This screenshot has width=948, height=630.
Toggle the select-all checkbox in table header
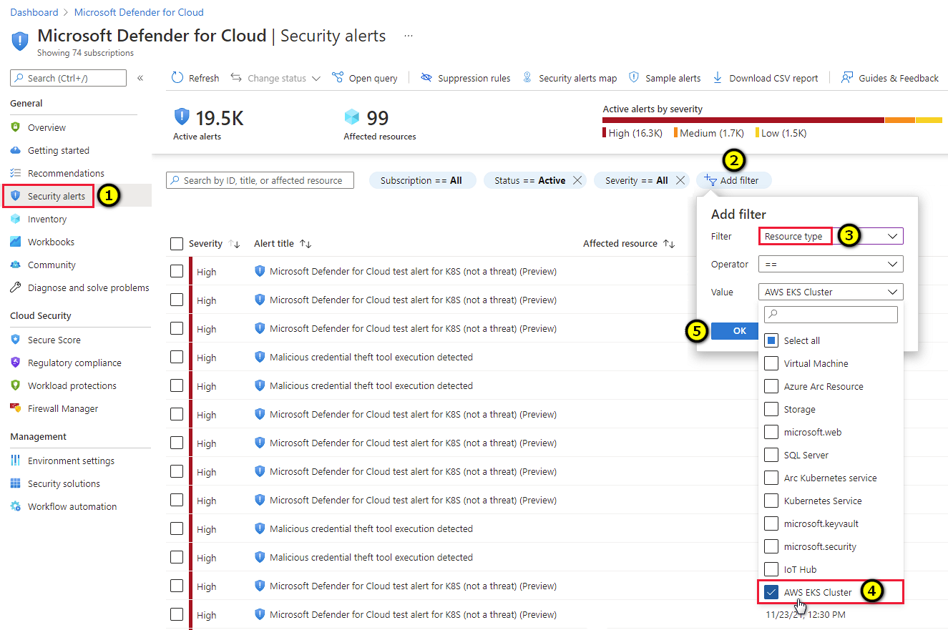tap(177, 244)
